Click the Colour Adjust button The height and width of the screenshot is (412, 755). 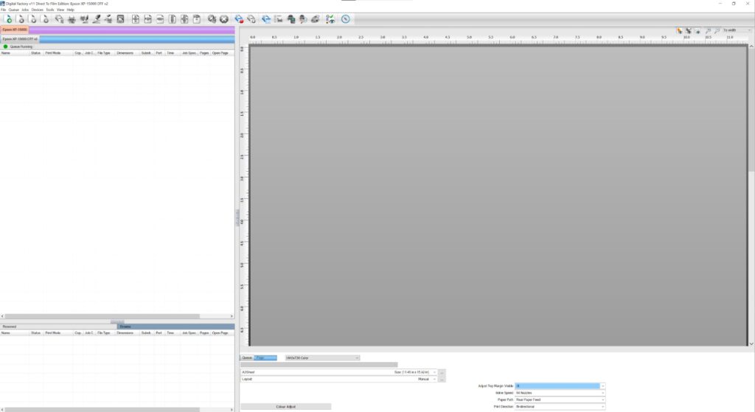tap(285, 407)
